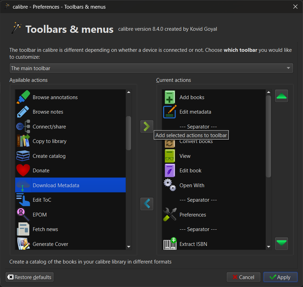This screenshot has height=287, width=303.
Task: Click the View green book glasses icon
Action: [x=170, y=156]
